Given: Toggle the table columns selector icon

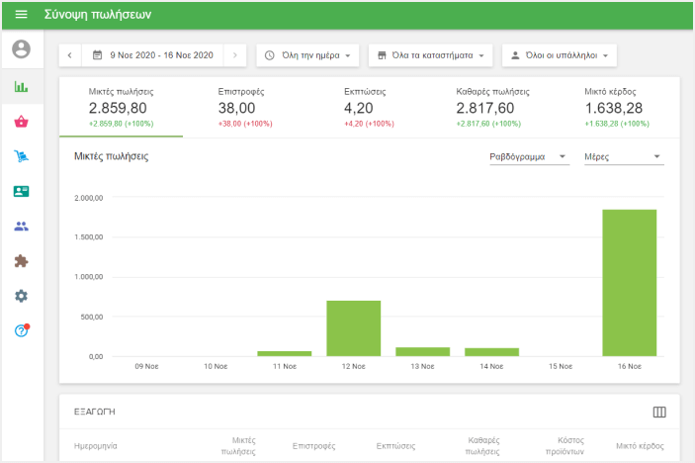Looking at the screenshot, I should (659, 412).
